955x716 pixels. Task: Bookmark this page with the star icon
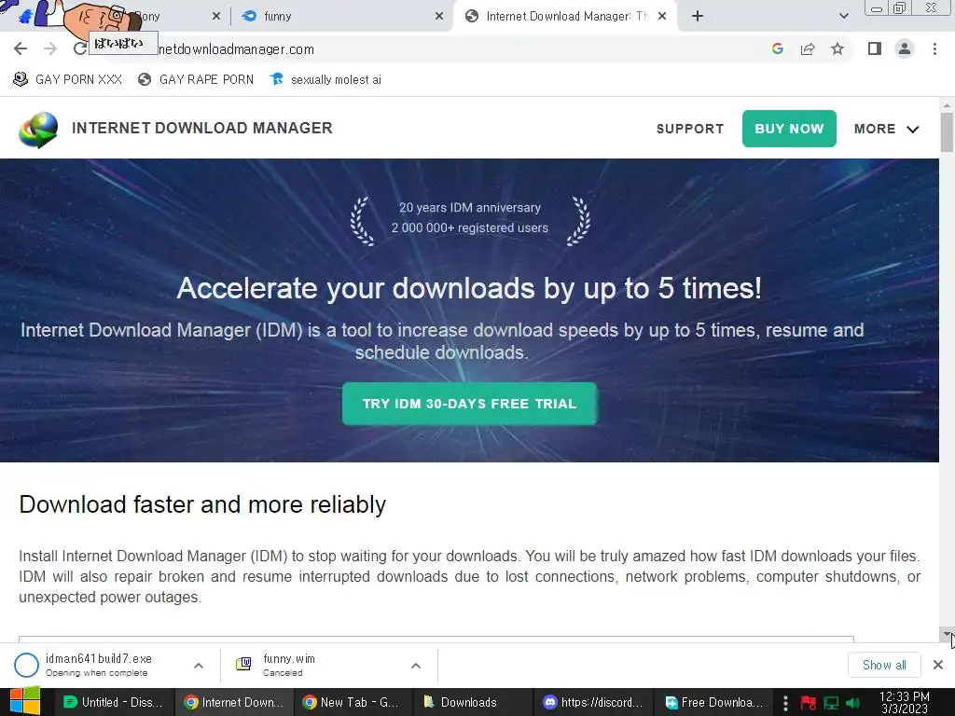point(837,48)
